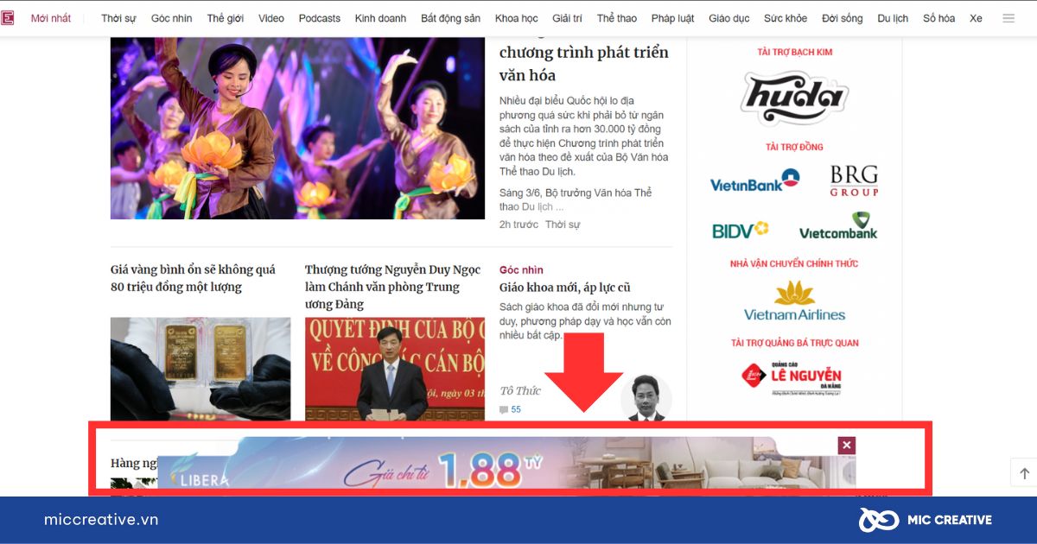This screenshot has height=544, width=1037.
Task: Open the hamburger menu in the navigation bar
Action: 1008,18
